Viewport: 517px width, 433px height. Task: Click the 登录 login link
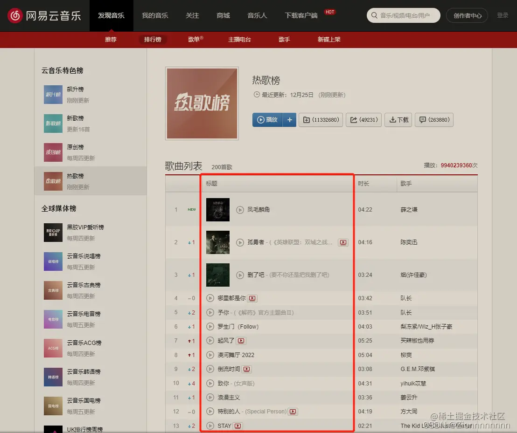503,15
